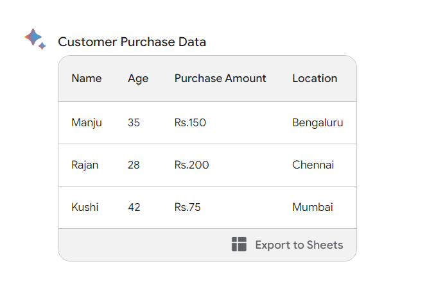427x291 pixels.
Task: Select the Purchase Amount column header
Action: (220, 78)
